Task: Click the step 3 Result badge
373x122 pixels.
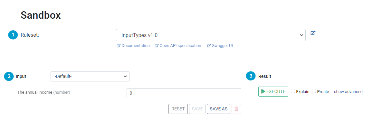Action: point(251,76)
